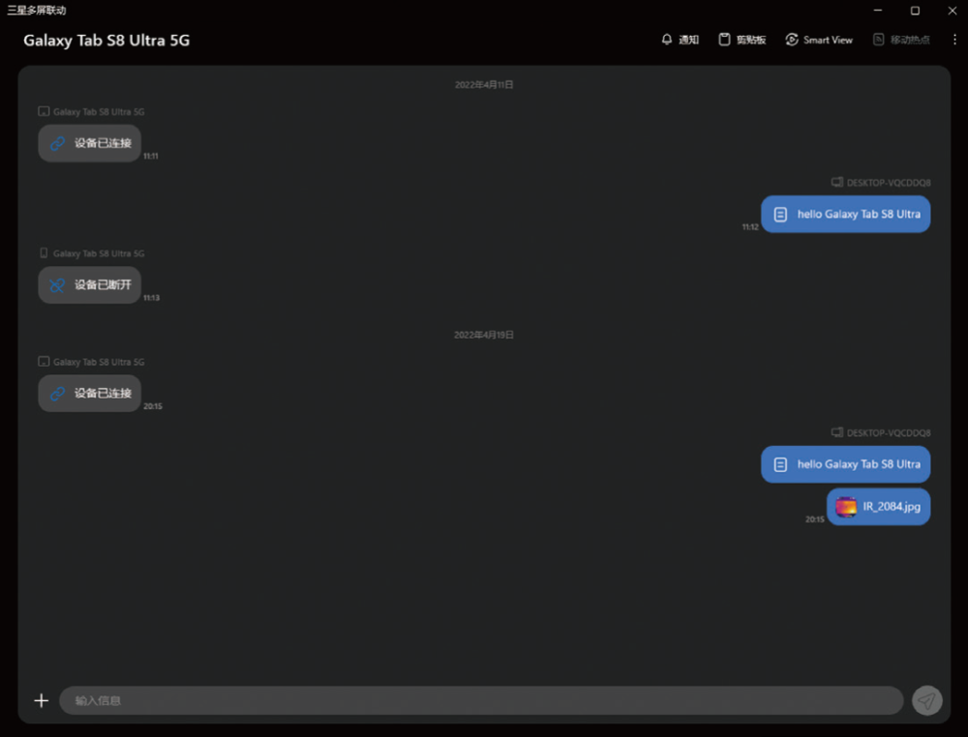Focus the 输入信息 message input field

pyautogui.click(x=481, y=700)
